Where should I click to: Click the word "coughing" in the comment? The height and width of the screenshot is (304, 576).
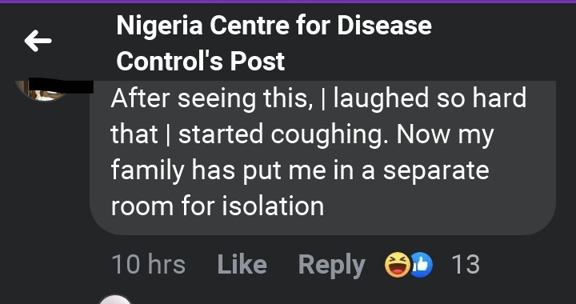coord(330,136)
